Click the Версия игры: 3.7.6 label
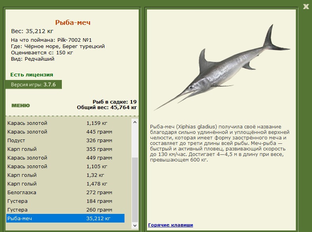312x232 pixels. pos(33,85)
